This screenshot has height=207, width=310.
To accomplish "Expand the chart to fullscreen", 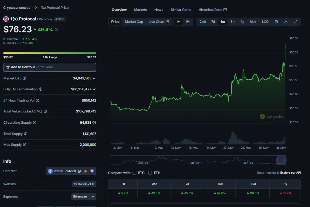I will click(295, 22).
